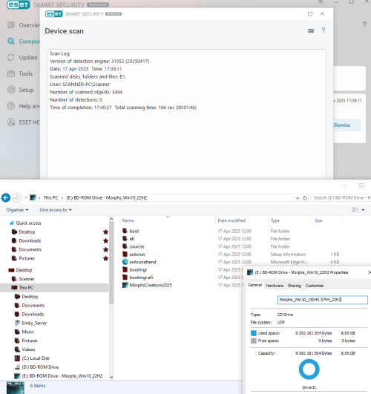Screen dimensions: 371x394
Task: Open the view options dropdown arrow
Action: pos(363,210)
